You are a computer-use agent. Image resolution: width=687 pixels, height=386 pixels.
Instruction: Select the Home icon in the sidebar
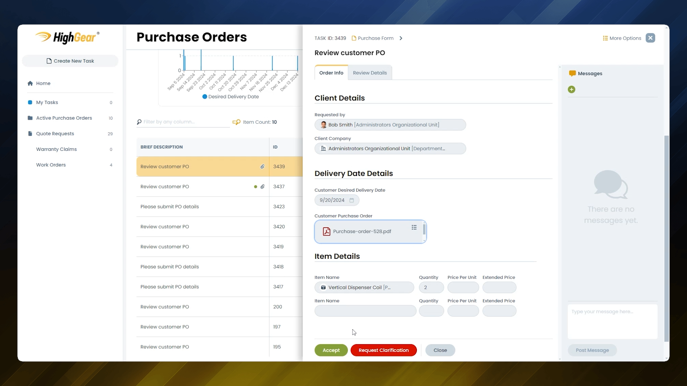tap(30, 83)
